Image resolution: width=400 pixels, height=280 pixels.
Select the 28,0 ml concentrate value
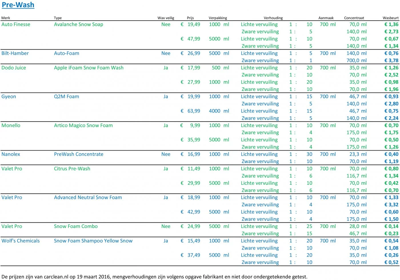(358, 226)
